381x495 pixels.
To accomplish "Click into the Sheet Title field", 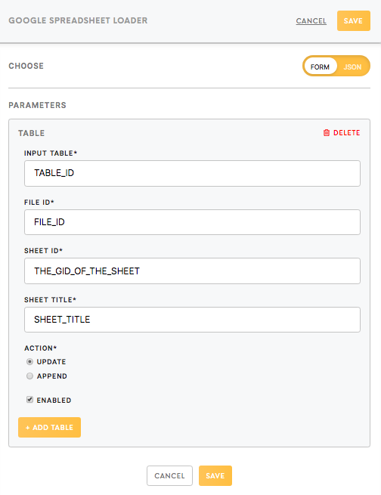I will 192,320.
